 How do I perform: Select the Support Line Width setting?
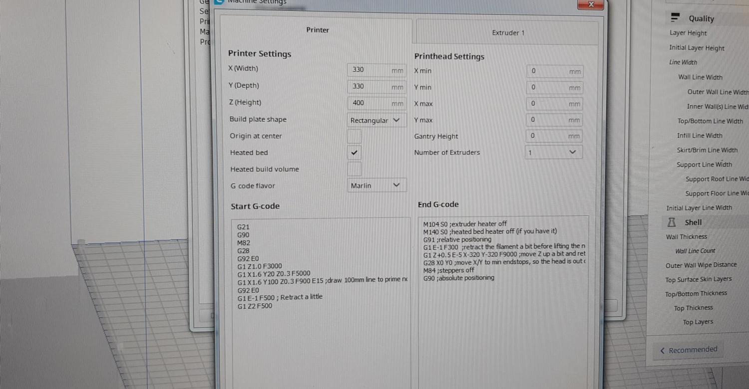tap(704, 165)
